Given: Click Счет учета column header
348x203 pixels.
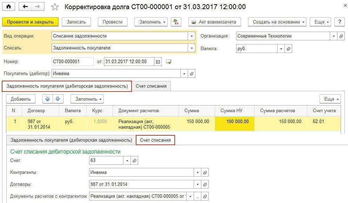Looking at the screenshot, I should click(324, 111).
